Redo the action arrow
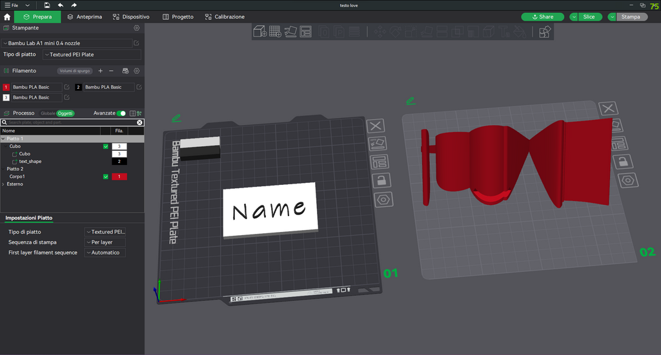Screen dimensions: 661x355 (74, 5)
